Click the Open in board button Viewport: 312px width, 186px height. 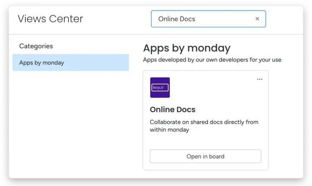coord(205,157)
